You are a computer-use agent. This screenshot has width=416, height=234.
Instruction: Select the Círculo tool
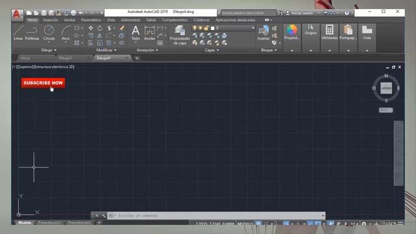tap(49, 32)
